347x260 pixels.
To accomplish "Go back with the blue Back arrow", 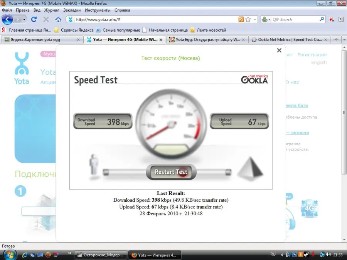I will click(x=7, y=20).
